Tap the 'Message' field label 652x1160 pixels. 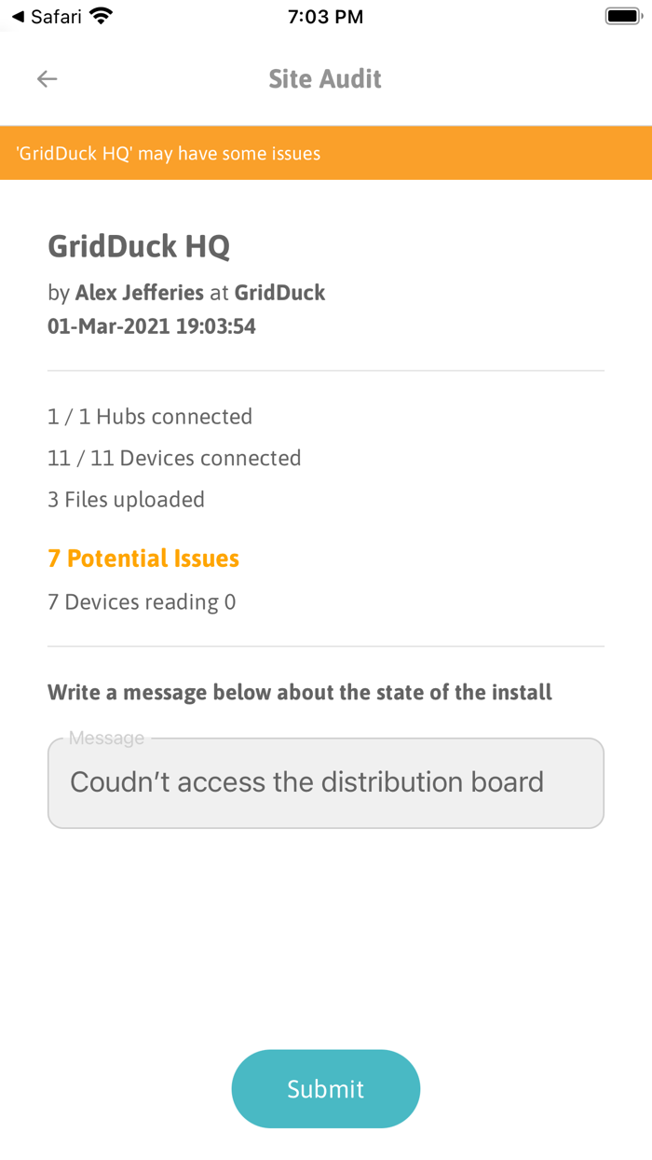pos(106,738)
